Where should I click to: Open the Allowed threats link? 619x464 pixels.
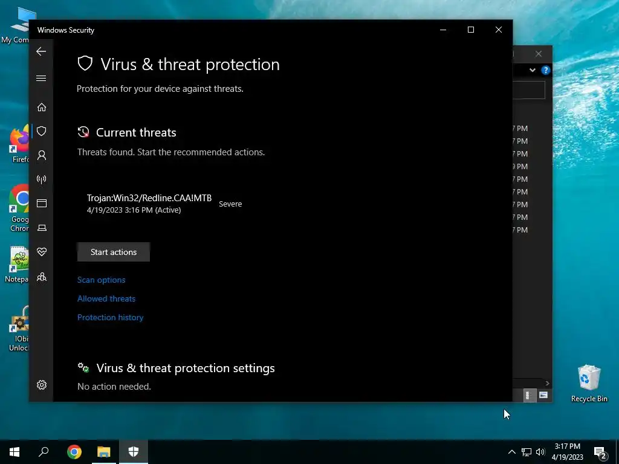click(106, 298)
